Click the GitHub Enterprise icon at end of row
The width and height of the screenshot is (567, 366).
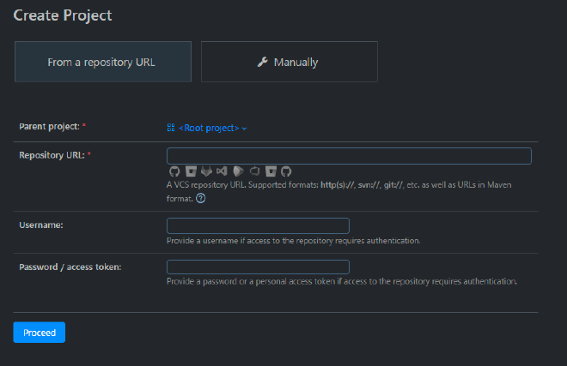[x=287, y=171]
